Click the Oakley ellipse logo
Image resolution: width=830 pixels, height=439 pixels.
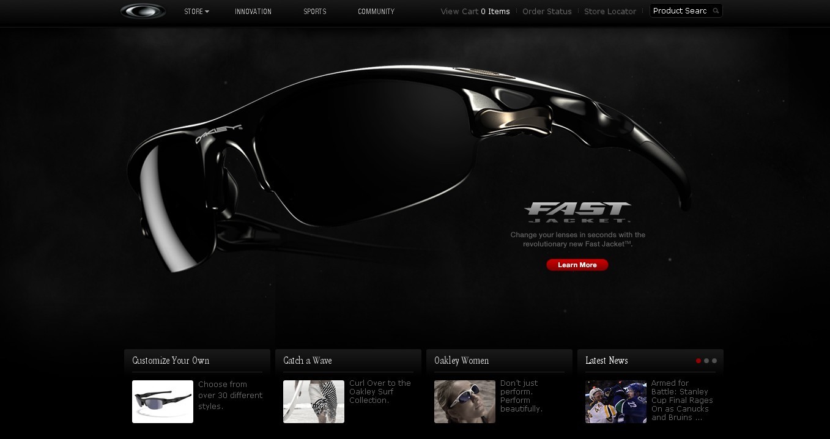point(143,11)
